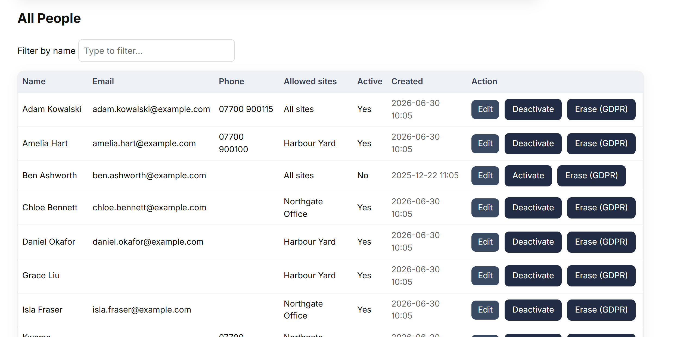Edit Amelia Hart's record
The image size is (696, 337).
485,143
